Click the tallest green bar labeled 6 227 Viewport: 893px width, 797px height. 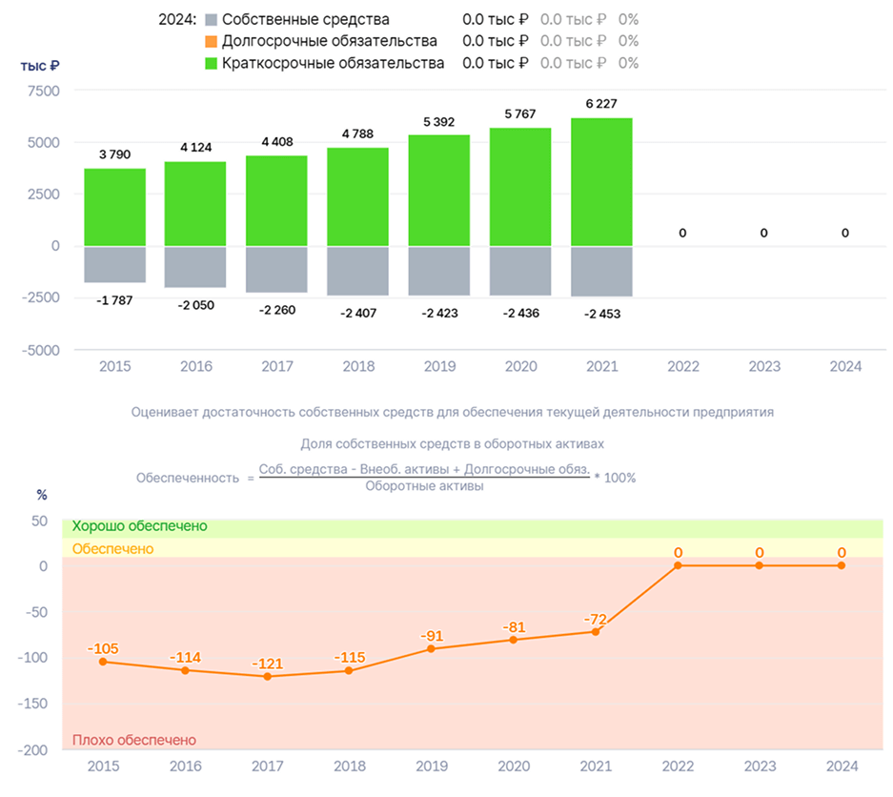pyautogui.click(x=602, y=182)
